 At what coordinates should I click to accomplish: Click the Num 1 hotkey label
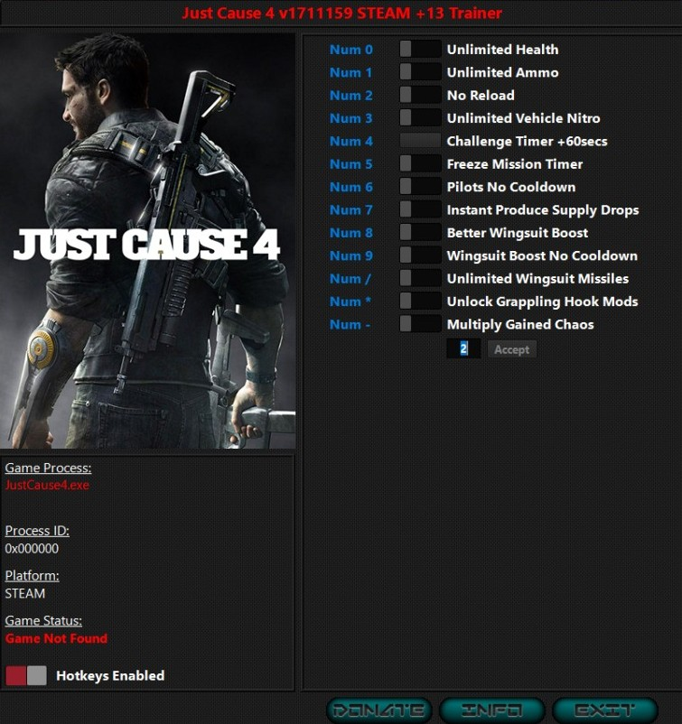tap(350, 72)
